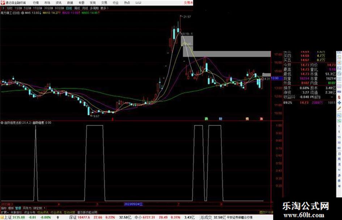Image resolution: width=342 pixels, height=220 pixels.
Task: Select the 60 minute shortcut in right toolbar
Action: click(x=339, y=148)
